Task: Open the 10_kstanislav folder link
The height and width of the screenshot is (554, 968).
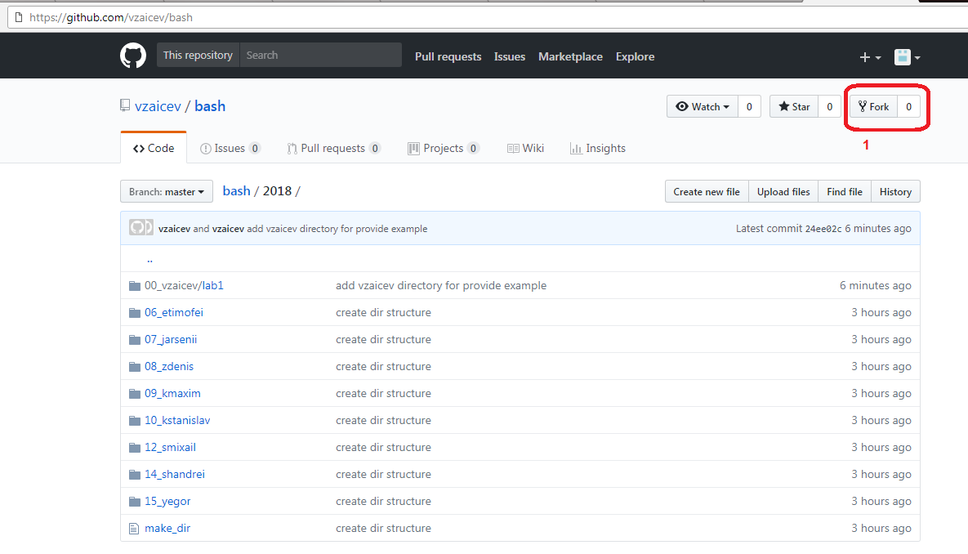Action: click(177, 420)
